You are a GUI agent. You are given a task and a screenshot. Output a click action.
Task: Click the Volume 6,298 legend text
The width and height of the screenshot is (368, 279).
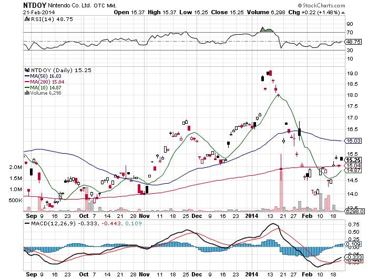coord(46,93)
